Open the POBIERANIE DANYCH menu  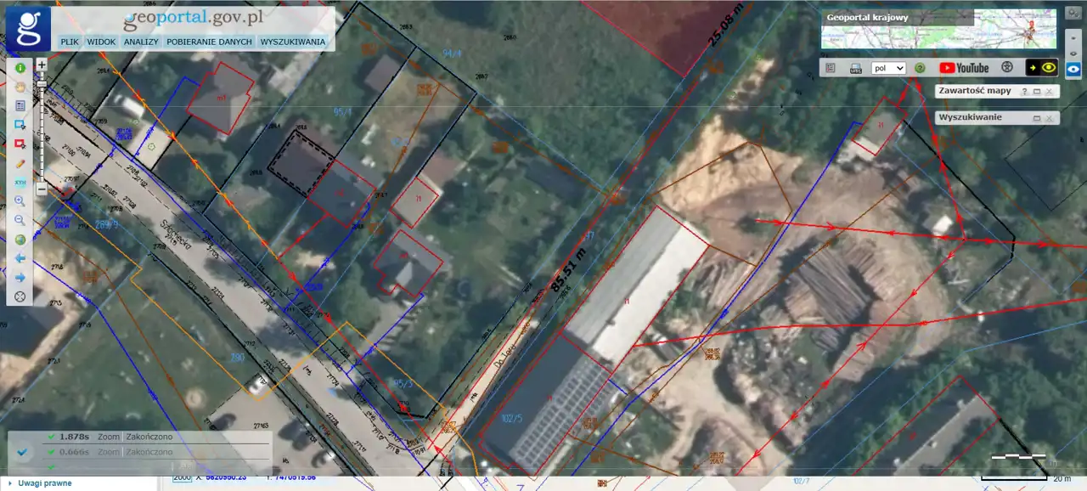click(209, 42)
